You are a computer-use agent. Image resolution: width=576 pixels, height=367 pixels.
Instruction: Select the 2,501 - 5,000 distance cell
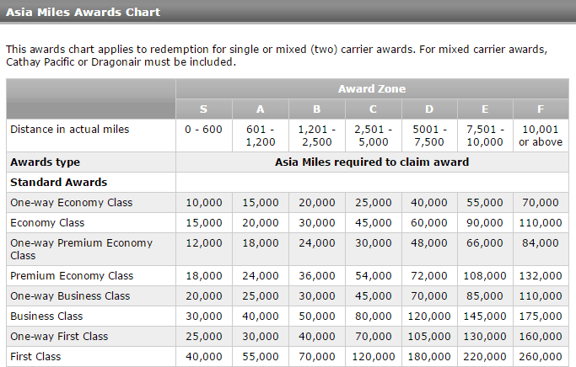pos(374,136)
